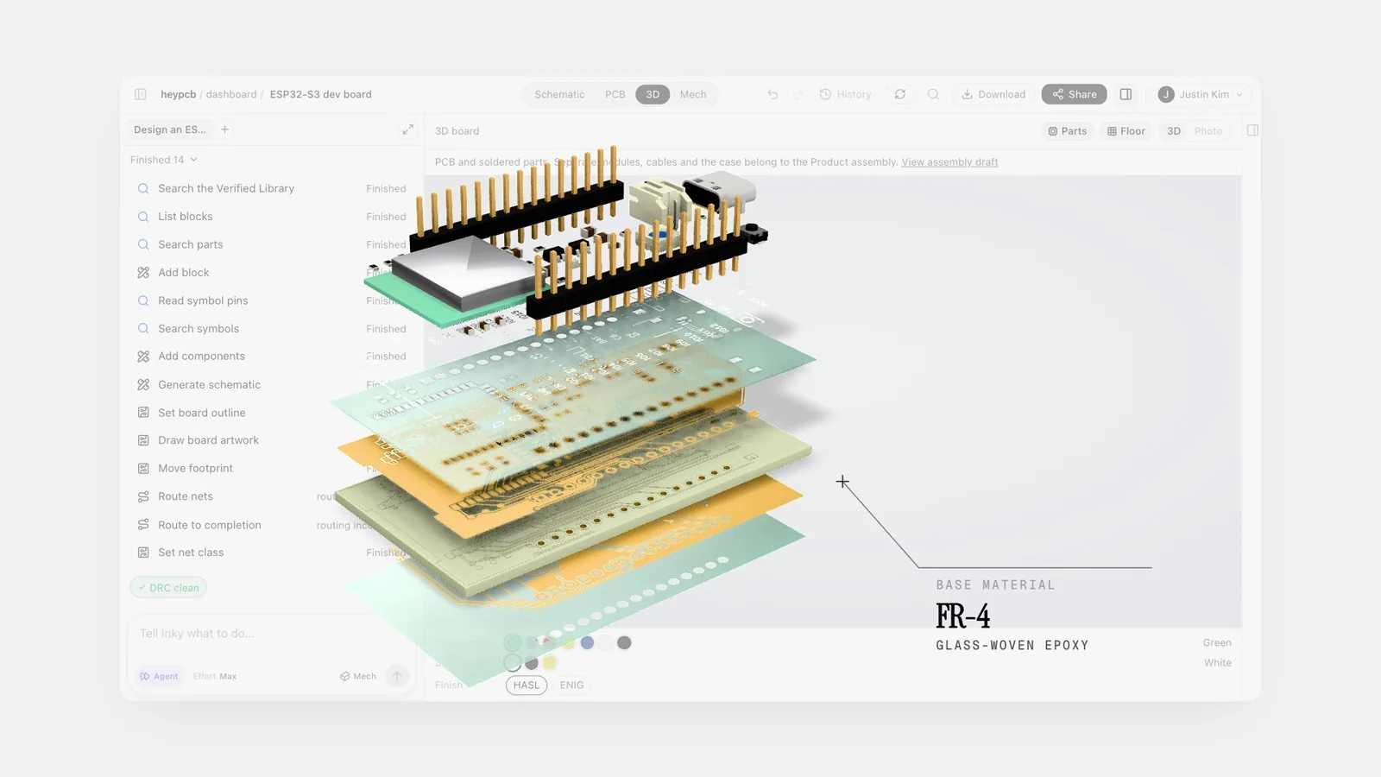Screen dimensions: 1381x777
Task: Open the search magnifier in top bar
Action: (933, 94)
